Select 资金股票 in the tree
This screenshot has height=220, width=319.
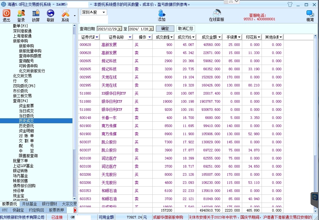(x=26, y=106)
